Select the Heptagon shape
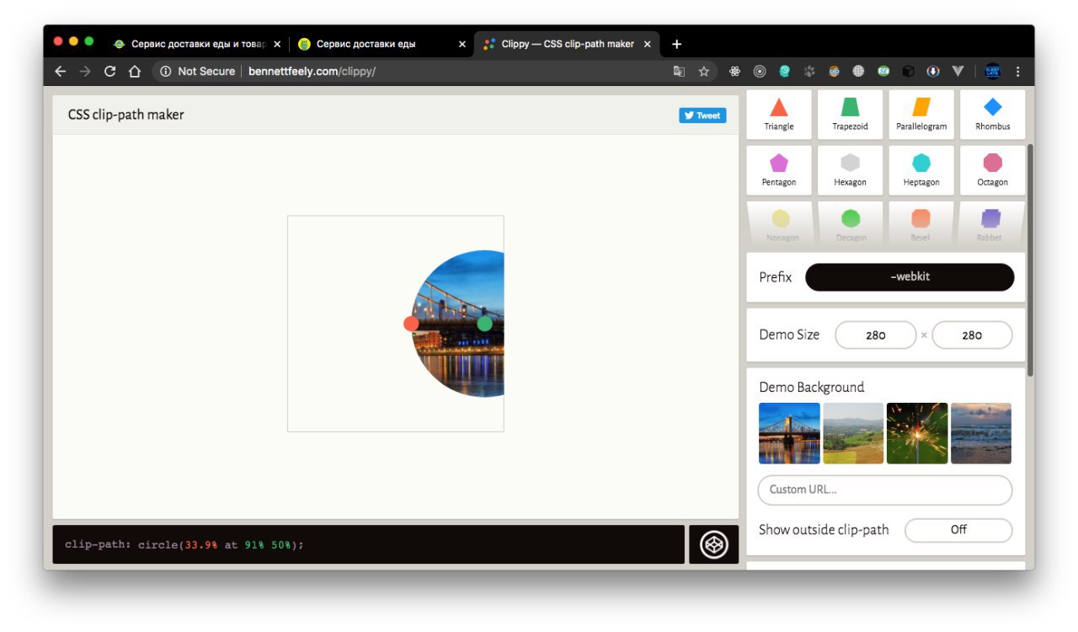Screen dimensions: 1078x632 pyautogui.click(x=921, y=170)
